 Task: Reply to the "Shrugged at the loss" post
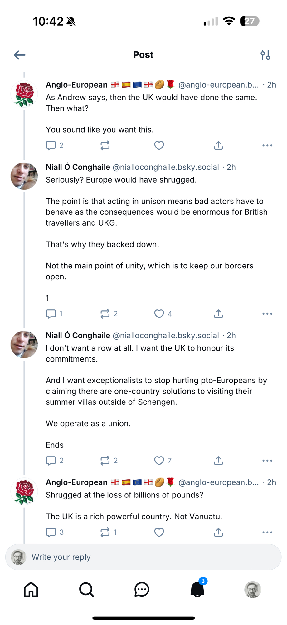point(51,532)
